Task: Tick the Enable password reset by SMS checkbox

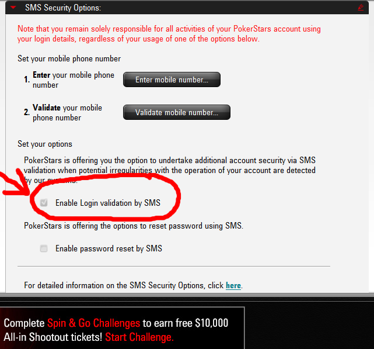Action: (x=44, y=248)
